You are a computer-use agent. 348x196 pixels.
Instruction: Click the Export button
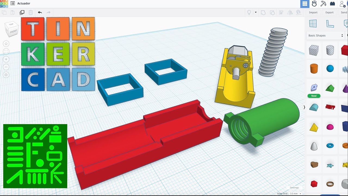[x=330, y=12]
